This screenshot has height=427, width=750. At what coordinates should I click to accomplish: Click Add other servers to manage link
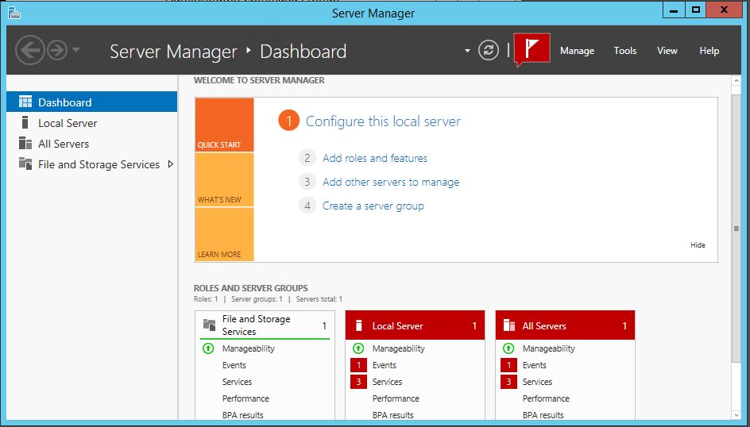coord(391,182)
